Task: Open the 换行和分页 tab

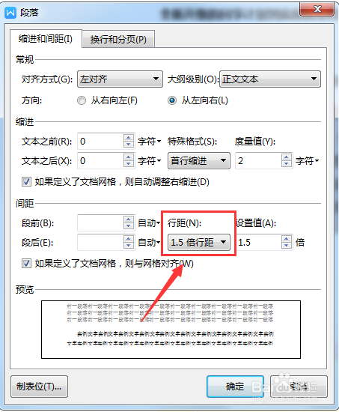Action: pos(118,40)
